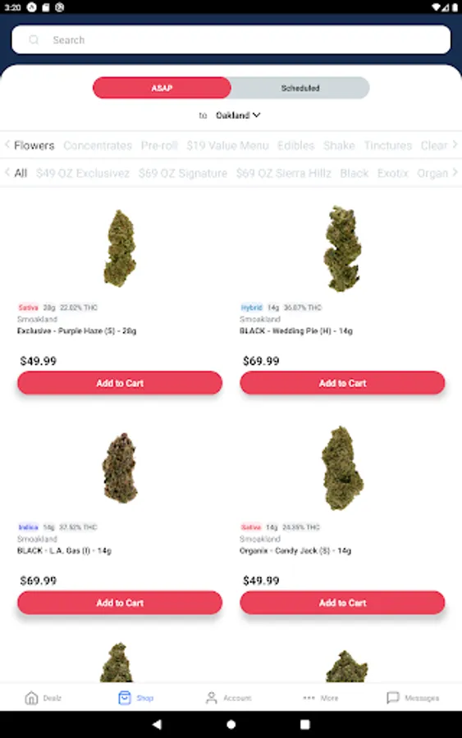The image size is (462, 738).
Task: Open the Dealz home icon
Action: 31,698
